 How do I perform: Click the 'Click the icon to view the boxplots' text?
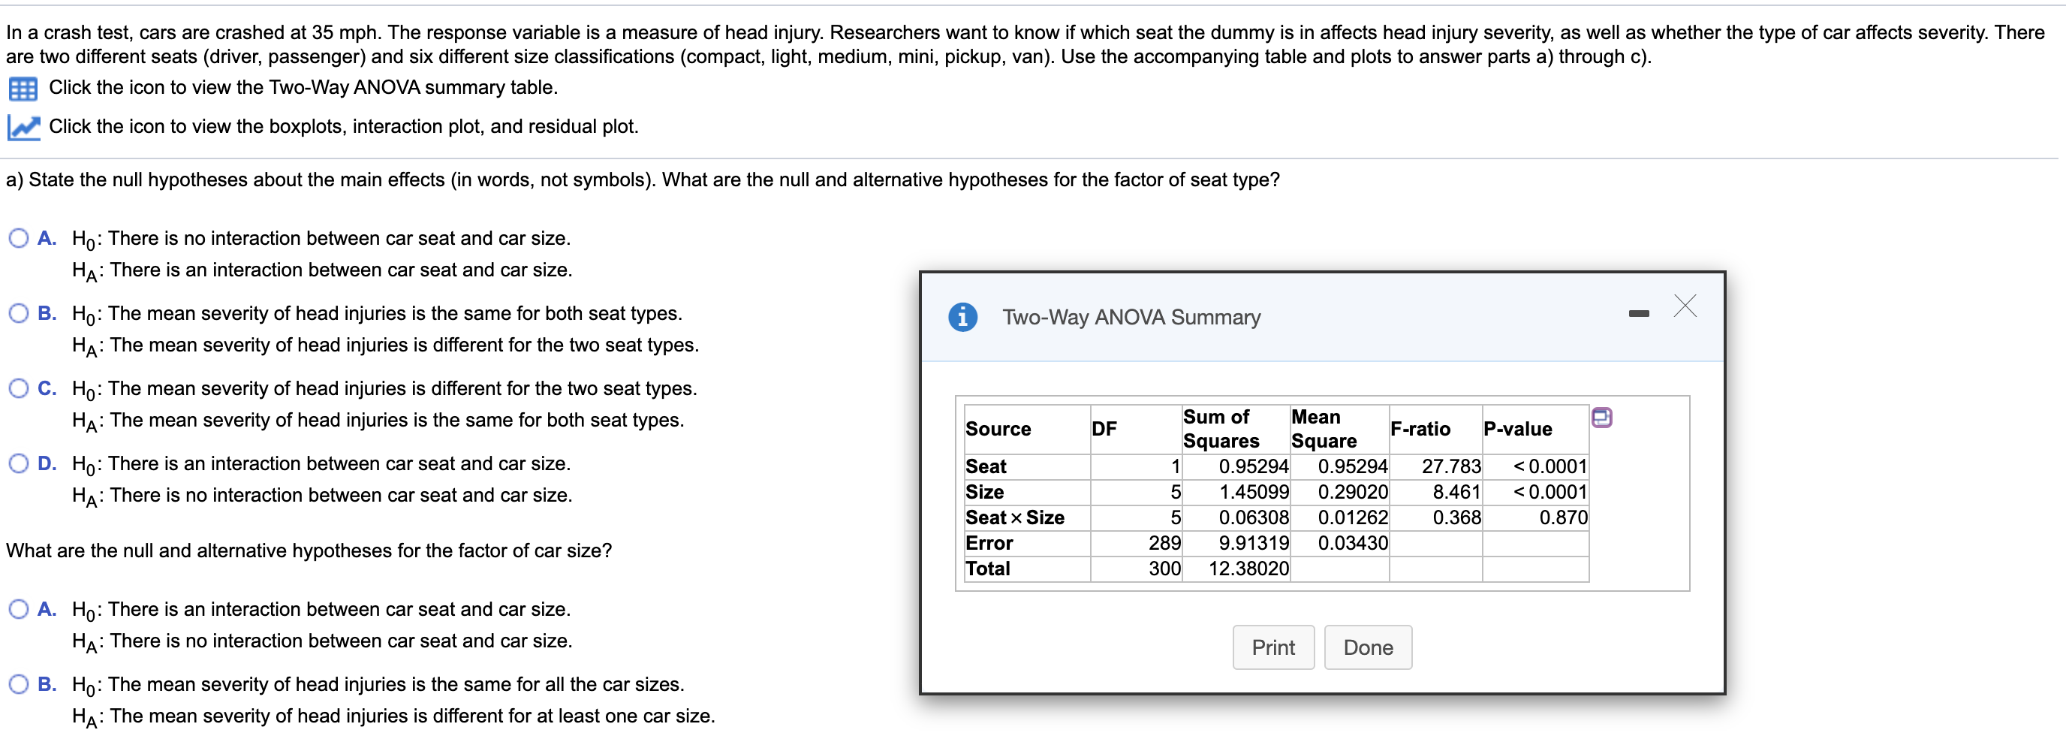343,127
